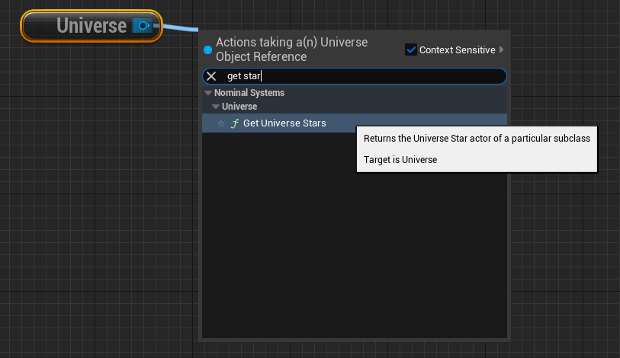Image resolution: width=620 pixels, height=358 pixels.
Task: Open the Context Sensitive options arrow
Action: coord(502,50)
